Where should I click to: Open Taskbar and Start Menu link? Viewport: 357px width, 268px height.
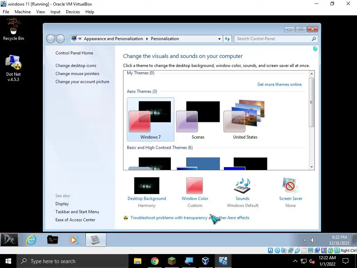pos(77,212)
